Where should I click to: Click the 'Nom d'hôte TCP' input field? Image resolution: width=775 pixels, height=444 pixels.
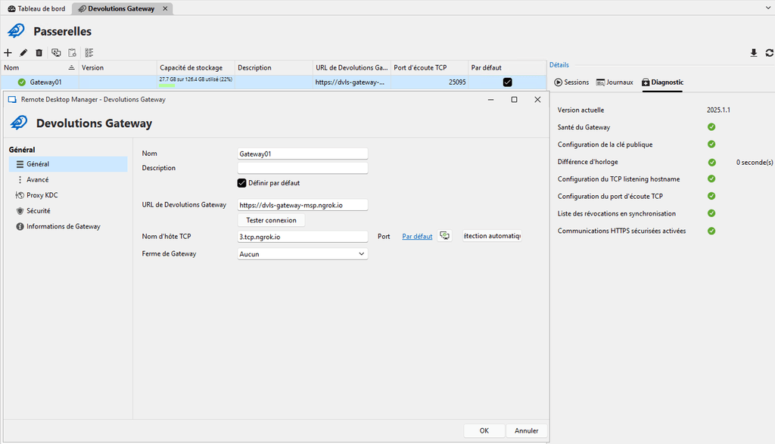(303, 237)
